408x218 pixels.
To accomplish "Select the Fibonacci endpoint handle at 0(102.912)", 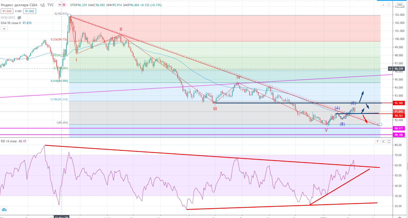I will coord(69,16).
